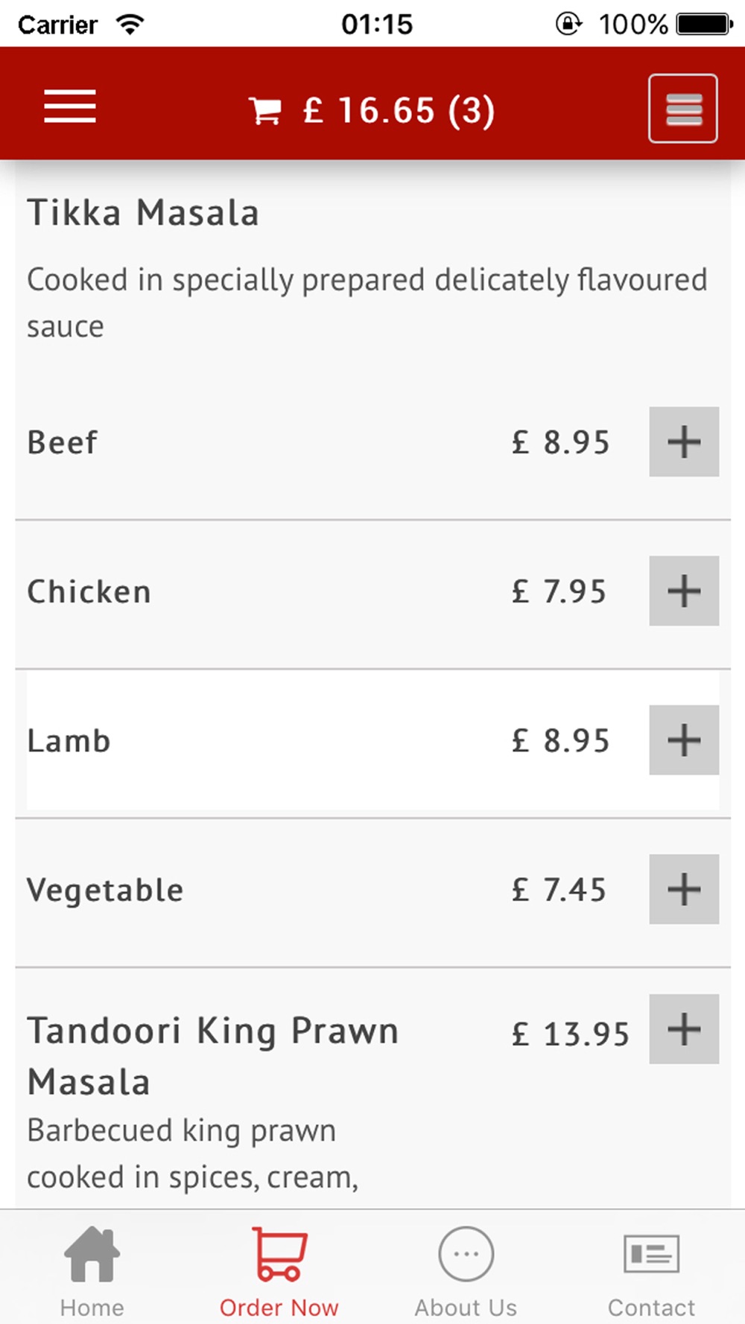
Task: Select the Order Now tab
Action: pos(279,1271)
